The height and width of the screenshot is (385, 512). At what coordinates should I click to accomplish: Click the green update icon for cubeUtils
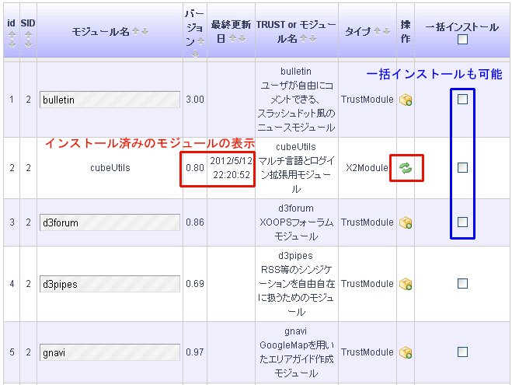(405, 167)
